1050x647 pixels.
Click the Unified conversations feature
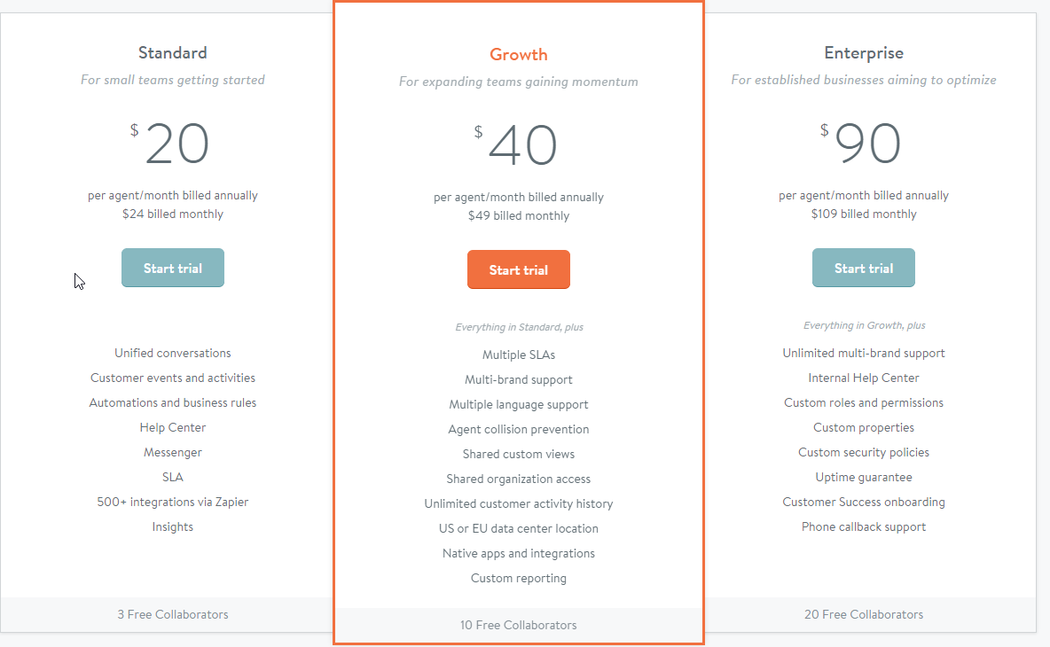pyautogui.click(x=173, y=353)
